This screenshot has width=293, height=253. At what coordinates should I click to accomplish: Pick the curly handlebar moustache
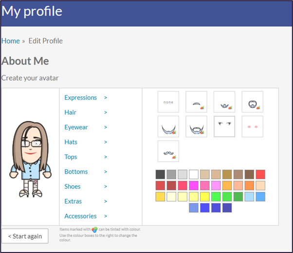(x=168, y=151)
